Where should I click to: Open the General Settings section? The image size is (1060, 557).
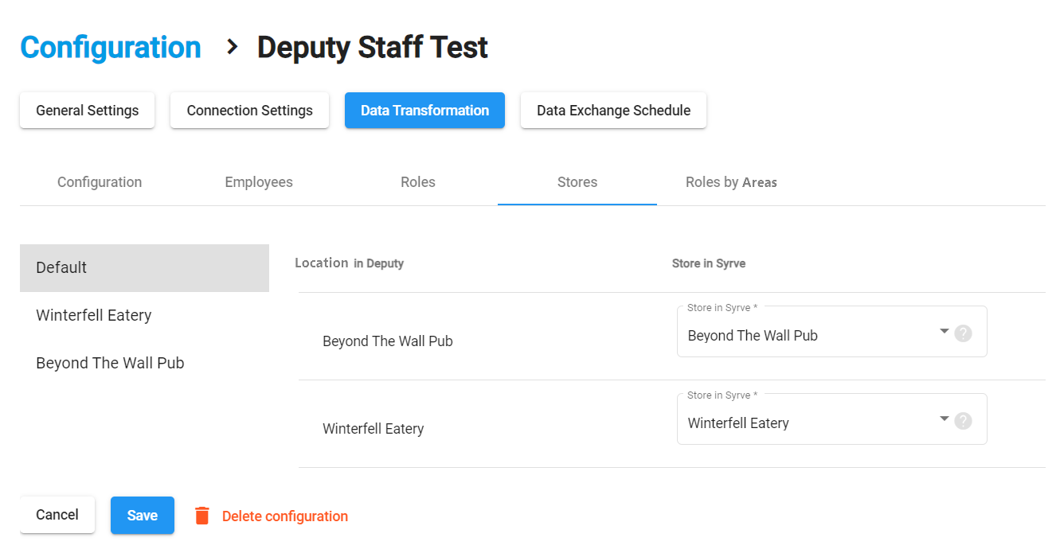click(x=88, y=111)
